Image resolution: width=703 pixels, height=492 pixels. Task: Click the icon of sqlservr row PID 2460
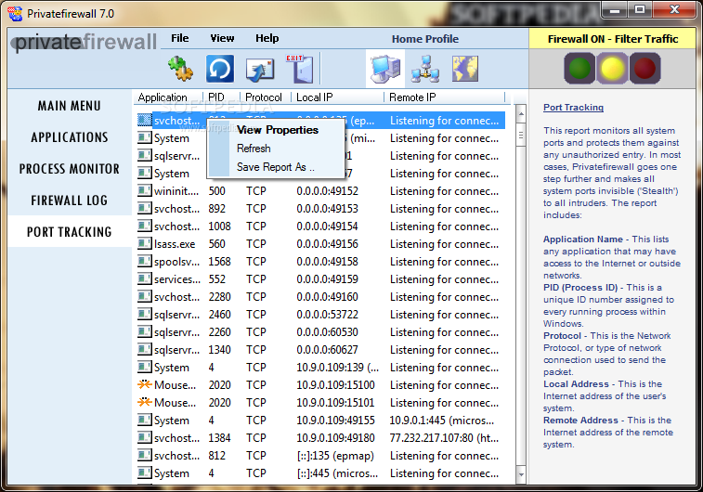(x=144, y=314)
